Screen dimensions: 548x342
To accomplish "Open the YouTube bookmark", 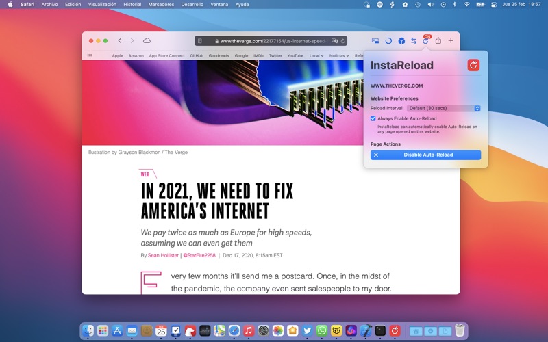I will (295, 56).
